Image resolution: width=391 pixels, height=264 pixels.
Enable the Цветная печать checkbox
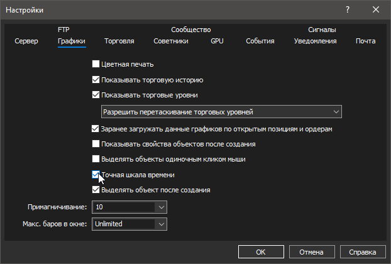pos(96,64)
